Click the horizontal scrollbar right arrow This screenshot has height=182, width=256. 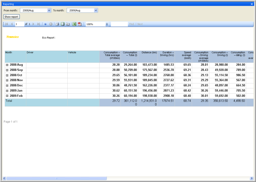(251, 178)
